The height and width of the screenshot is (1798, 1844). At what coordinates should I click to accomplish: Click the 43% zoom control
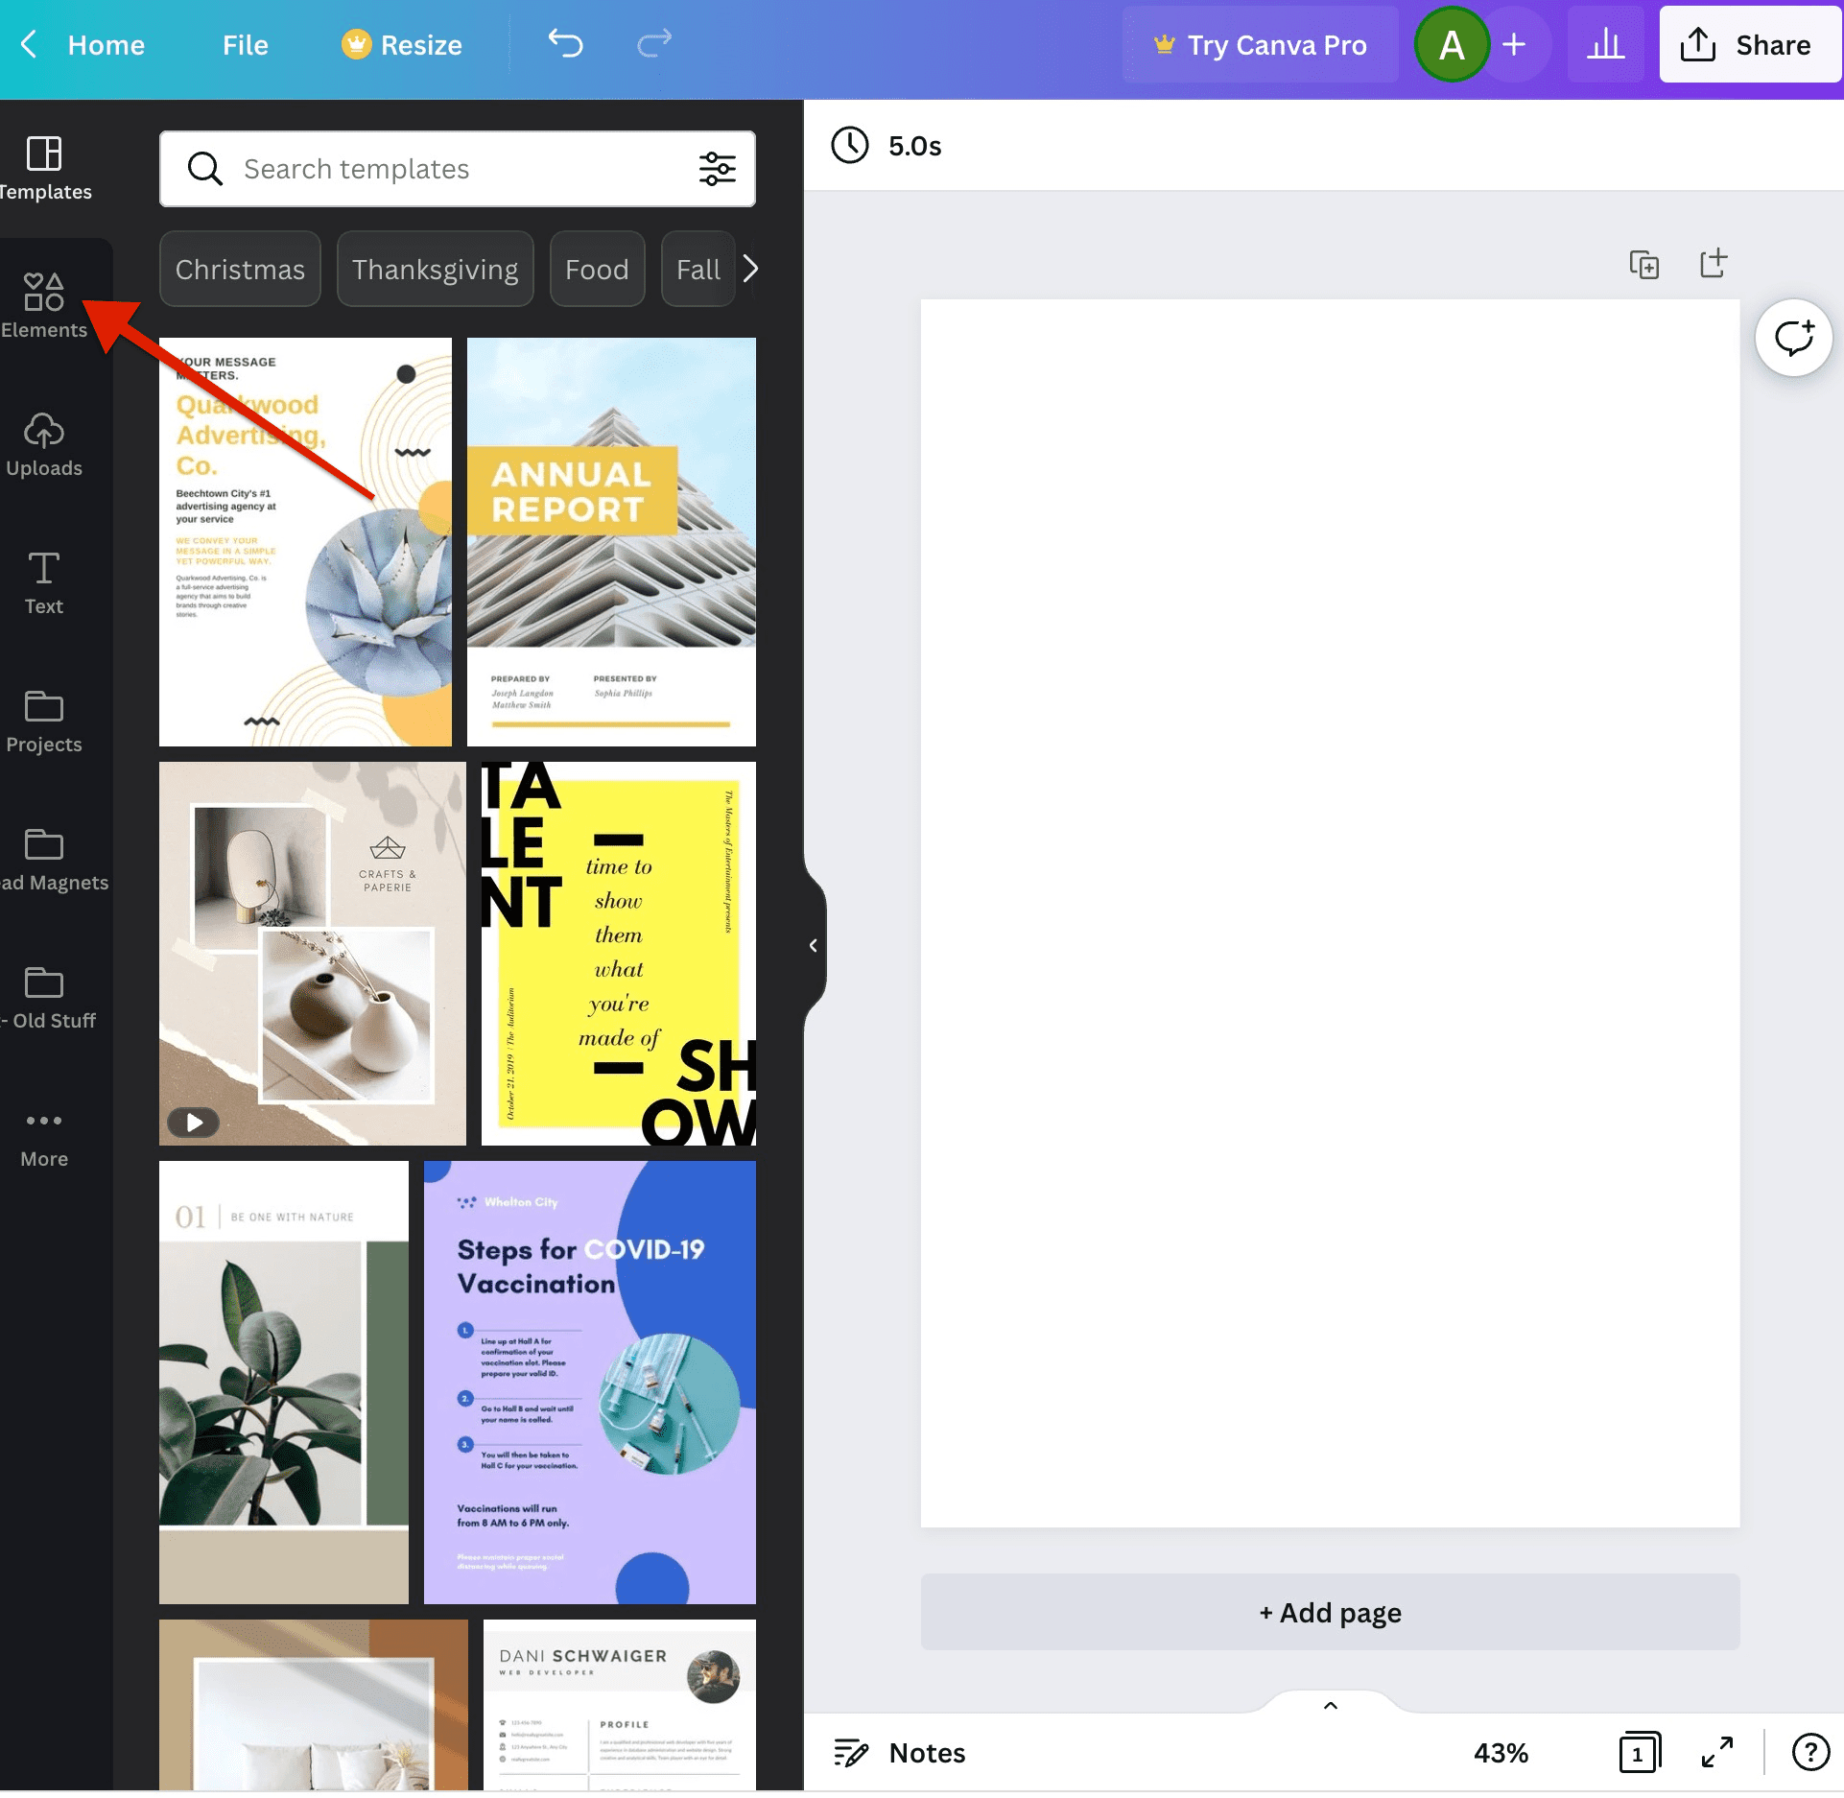click(x=1500, y=1752)
